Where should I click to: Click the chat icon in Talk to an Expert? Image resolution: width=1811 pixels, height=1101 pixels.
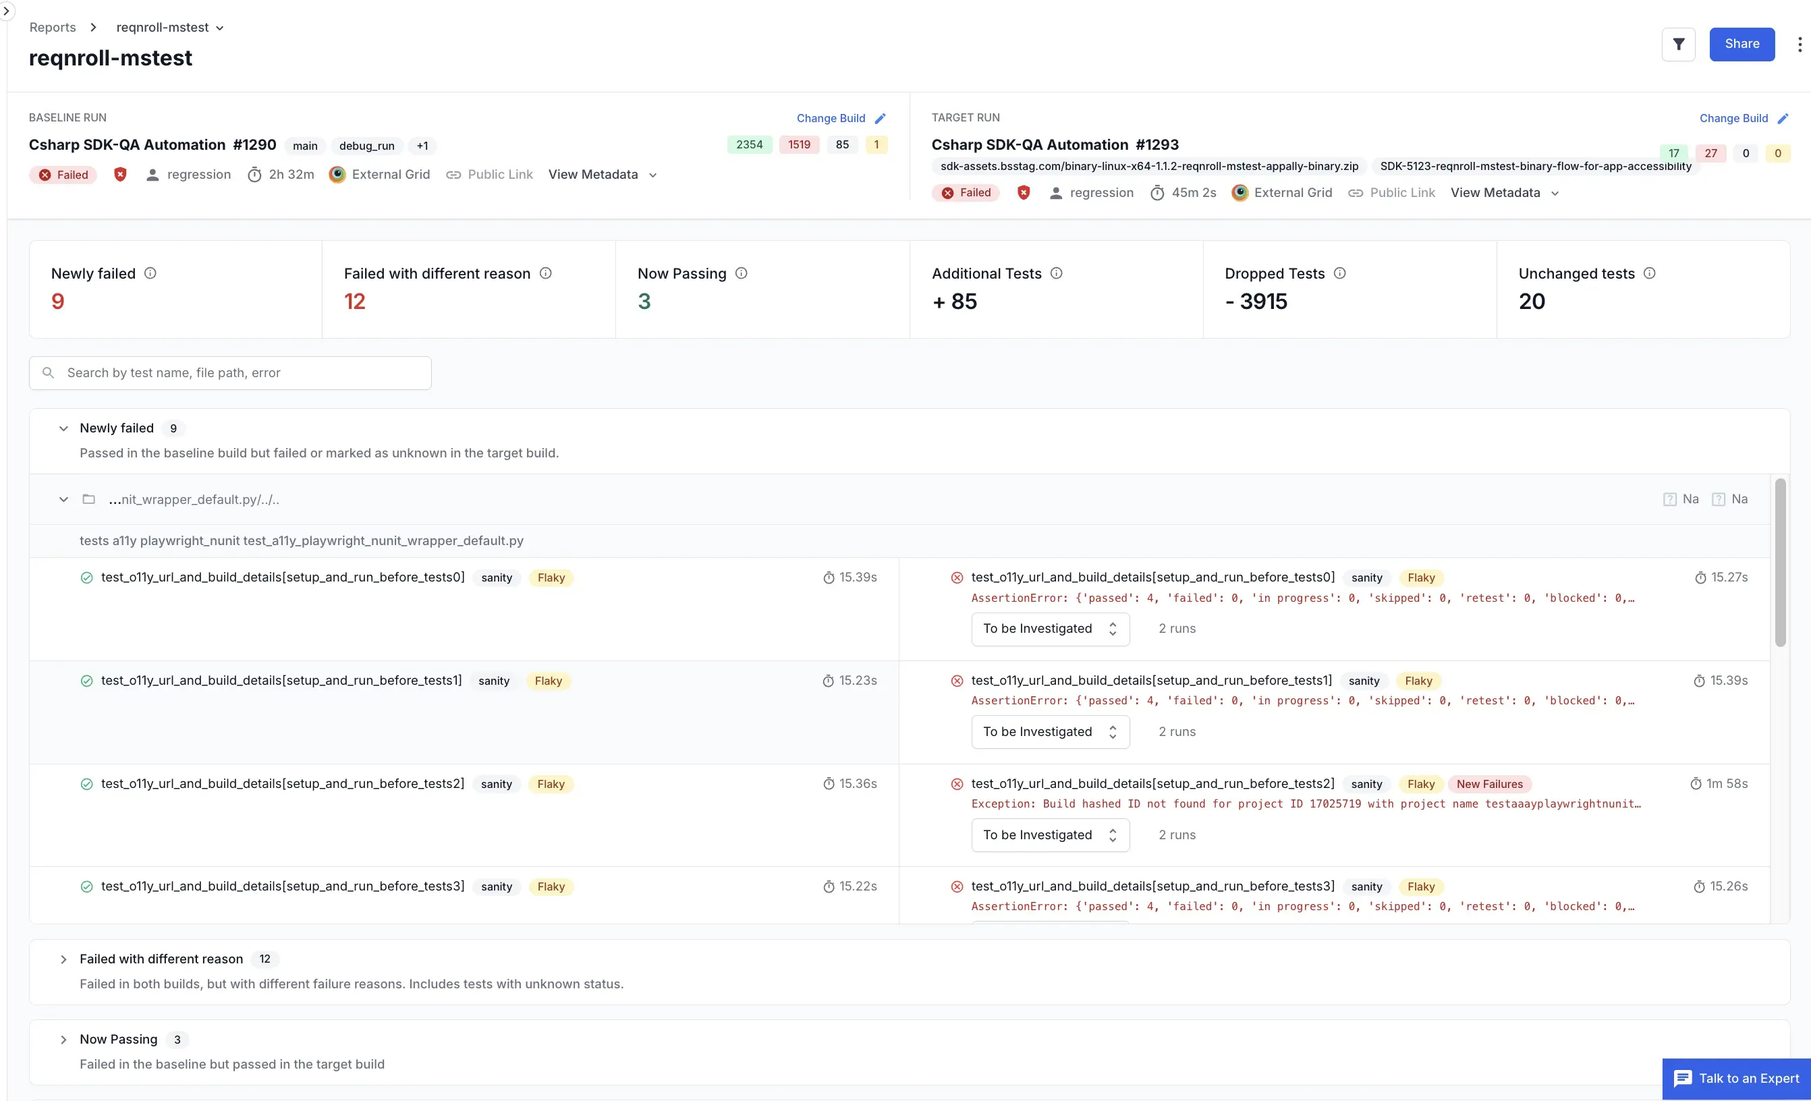tap(1682, 1078)
